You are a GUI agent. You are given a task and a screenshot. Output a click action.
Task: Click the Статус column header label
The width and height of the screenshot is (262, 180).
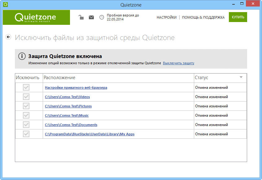[202, 78]
